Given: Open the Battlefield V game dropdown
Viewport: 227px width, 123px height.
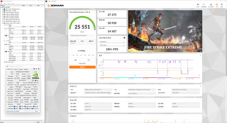Looking at the screenshot, I should click(x=112, y=42).
